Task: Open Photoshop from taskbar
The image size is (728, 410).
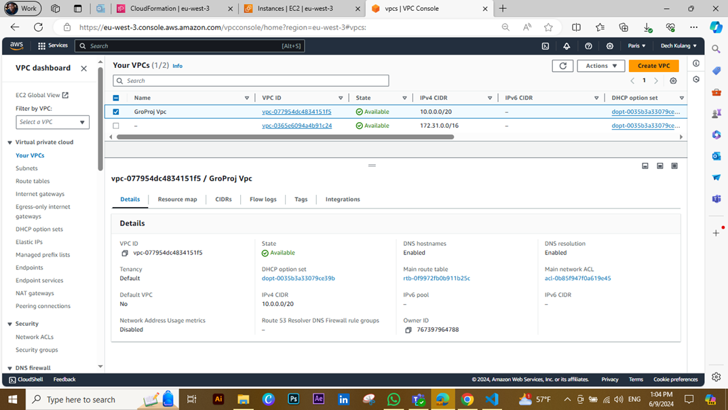Action: click(x=293, y=399)
